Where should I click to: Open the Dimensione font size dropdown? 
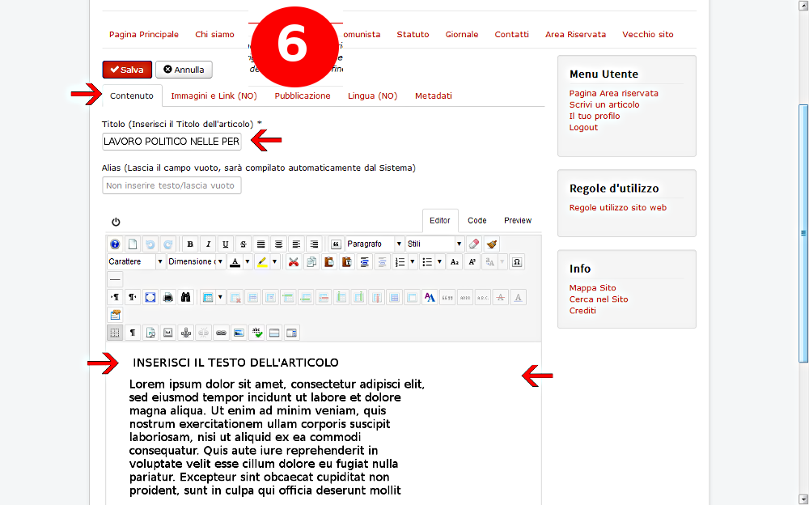pos(197,261)
